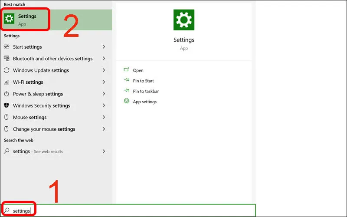Image resolution: width=347 pixels, height=217 pixels.
Task: Click the Windows Security shield icon
Action: [7, 105]
